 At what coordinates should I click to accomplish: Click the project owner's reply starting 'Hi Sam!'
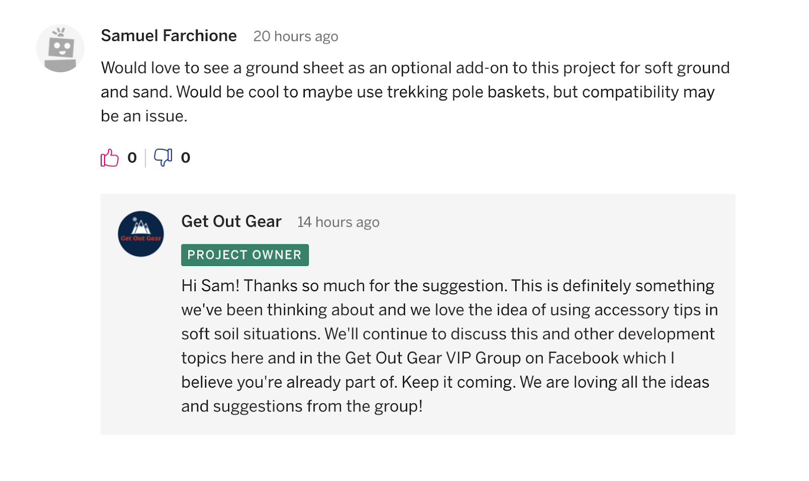[450, 346]
